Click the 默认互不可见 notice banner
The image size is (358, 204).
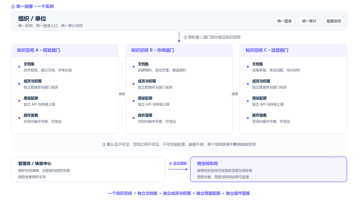[179, 144]
